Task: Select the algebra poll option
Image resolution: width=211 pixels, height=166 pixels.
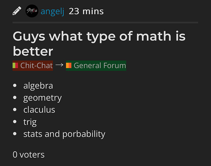Action: [38, 86]
